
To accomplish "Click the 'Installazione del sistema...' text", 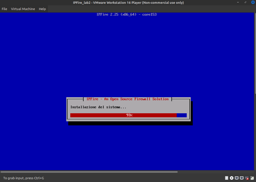I will 98,107.
